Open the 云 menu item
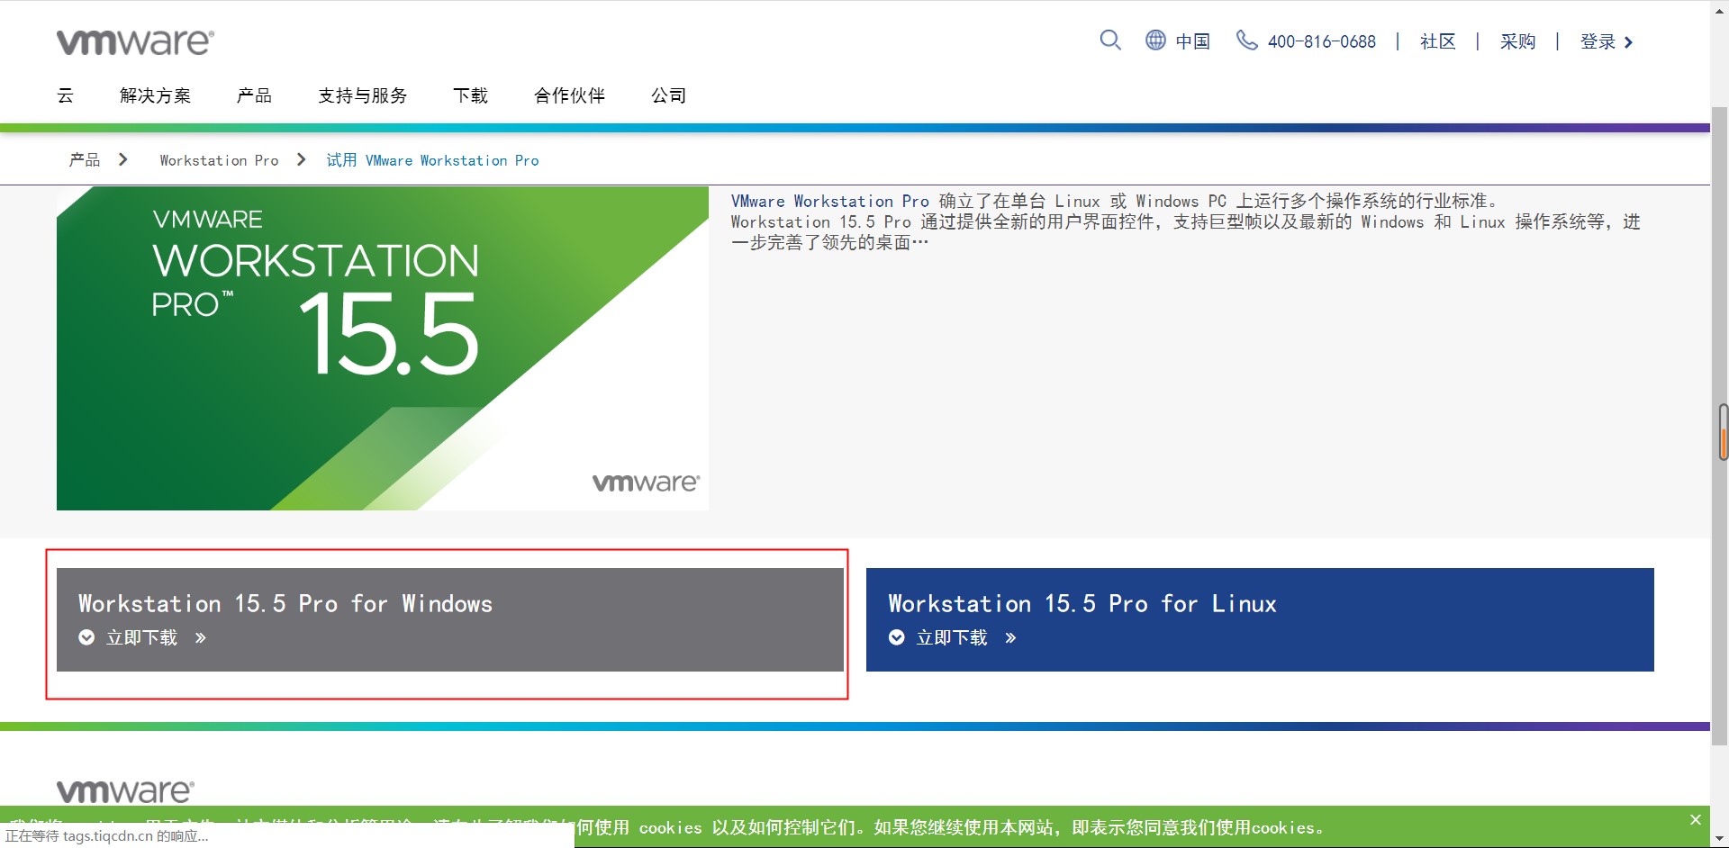Viewport: 1729px width, 848px height. point(66,95)
